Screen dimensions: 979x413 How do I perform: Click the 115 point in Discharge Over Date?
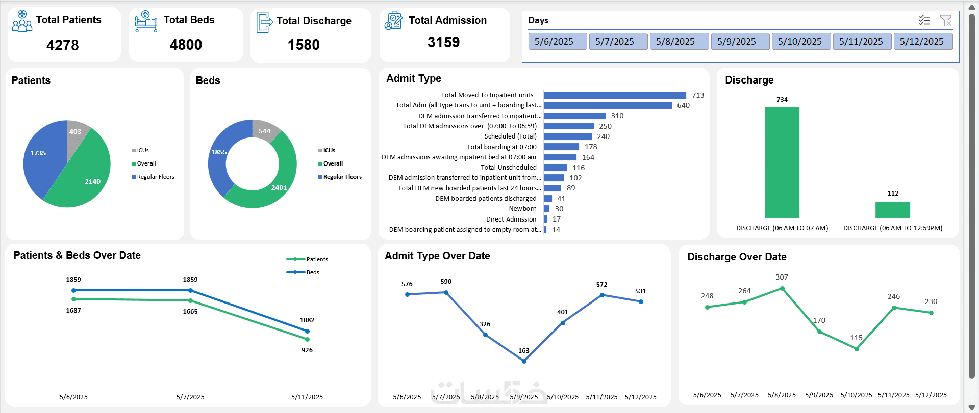coord(857,349)
